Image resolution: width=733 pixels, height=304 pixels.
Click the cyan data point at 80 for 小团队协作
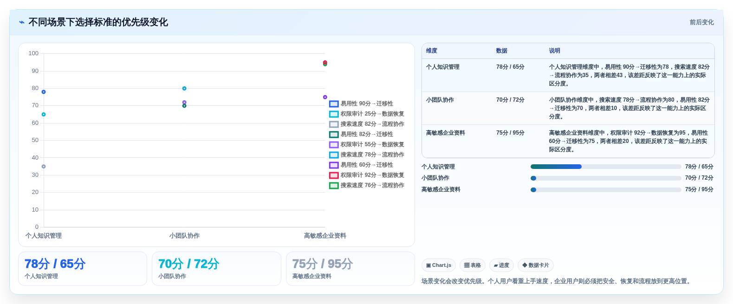coord(184,88)
